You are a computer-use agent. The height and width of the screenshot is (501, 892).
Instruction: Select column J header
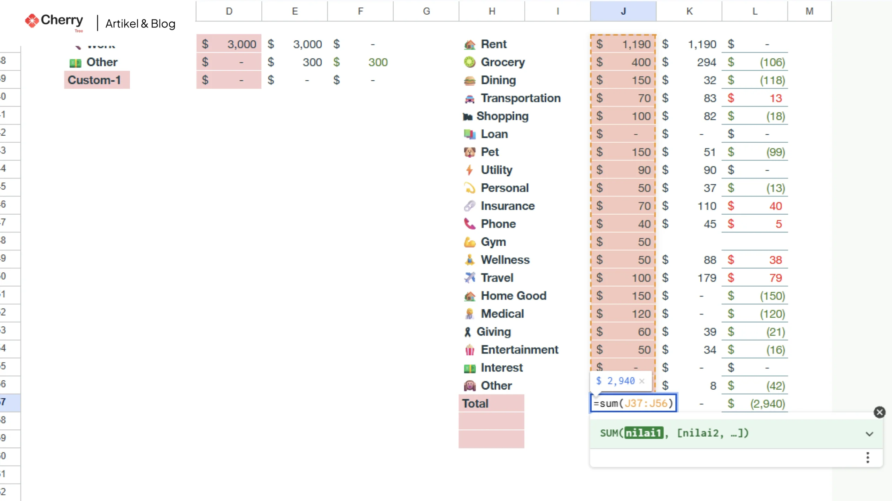(623, 11)
